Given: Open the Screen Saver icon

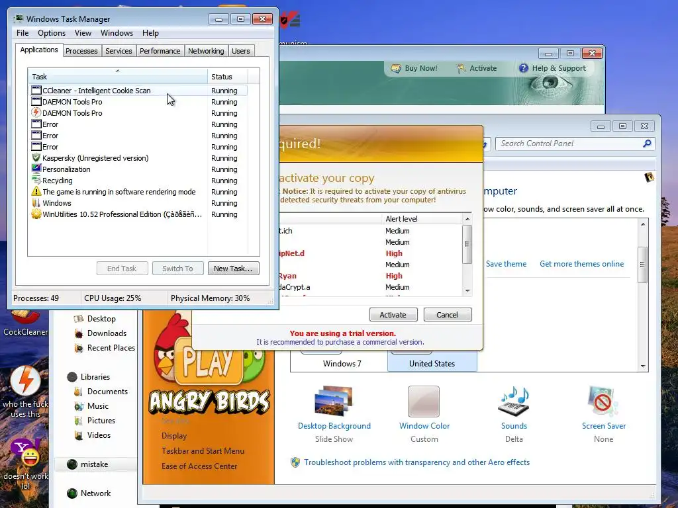Looking at the screenshot, I should pyautogui.click(x=603, y=402).
